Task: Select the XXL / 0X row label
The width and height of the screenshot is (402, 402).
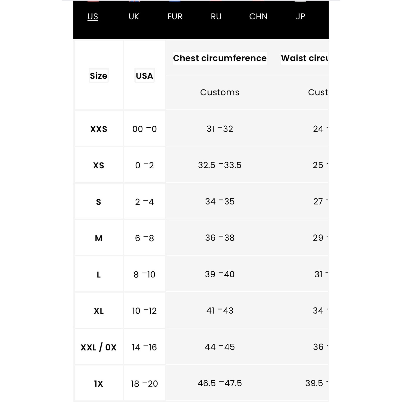Action: click(99, 347)
